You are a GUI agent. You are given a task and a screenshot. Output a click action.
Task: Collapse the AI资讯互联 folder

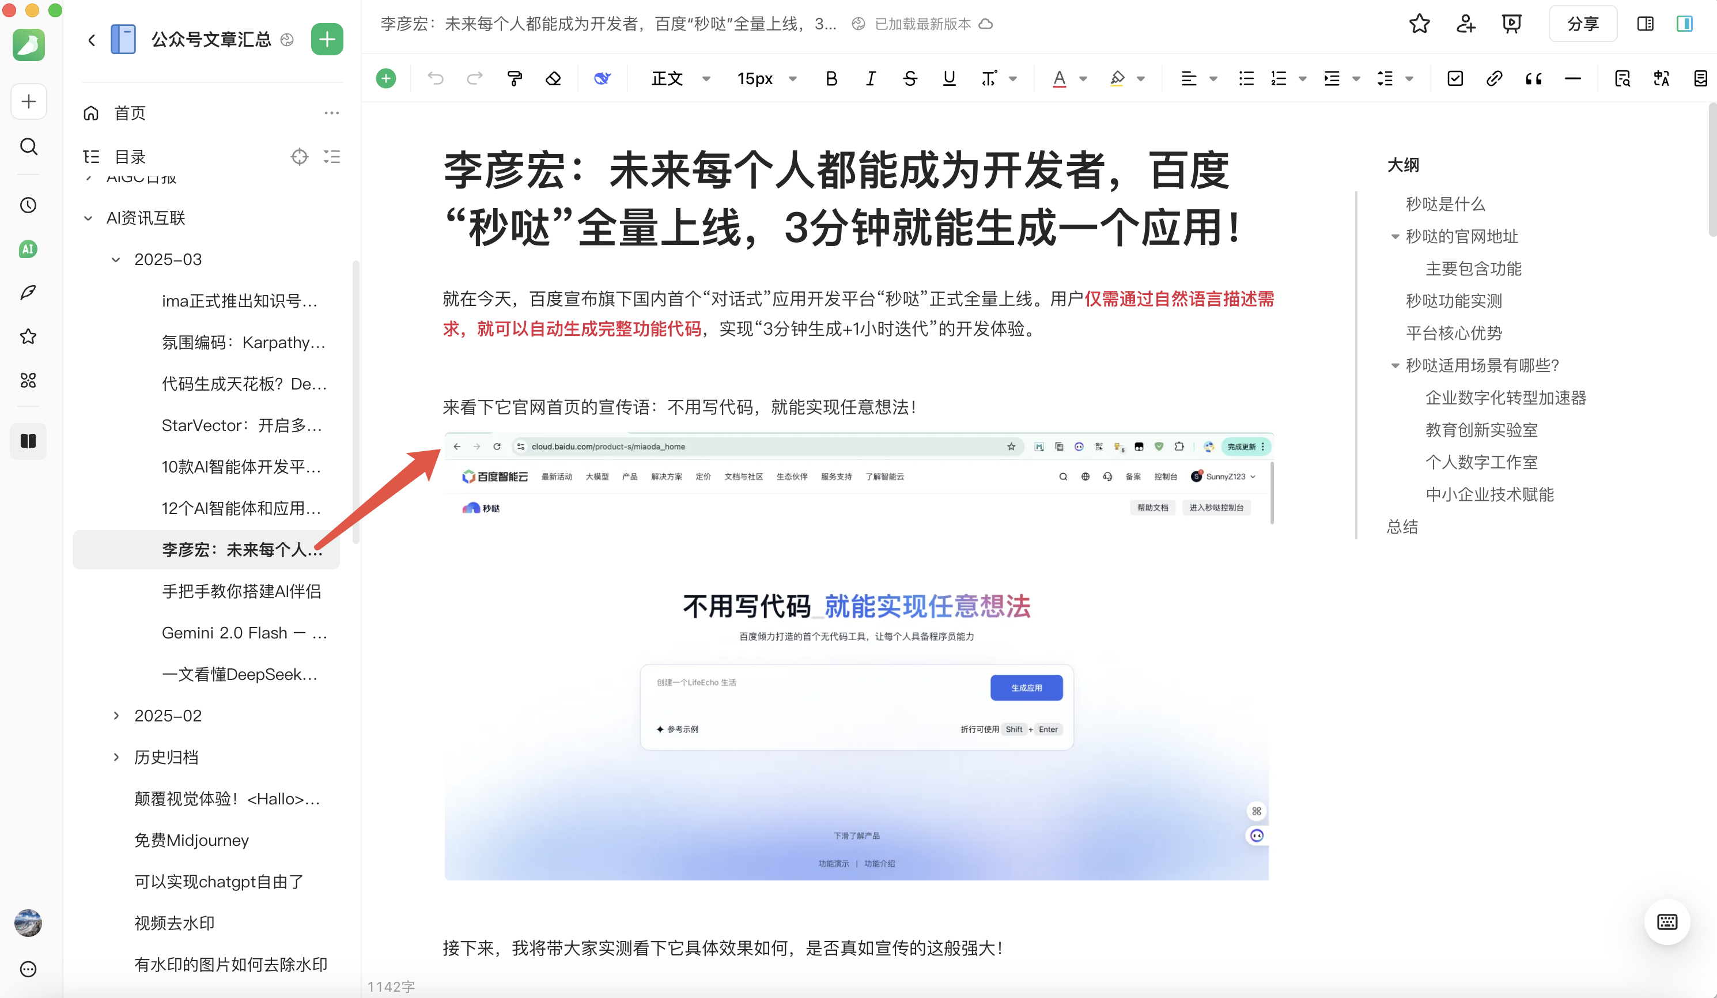(x=88, y=218)
